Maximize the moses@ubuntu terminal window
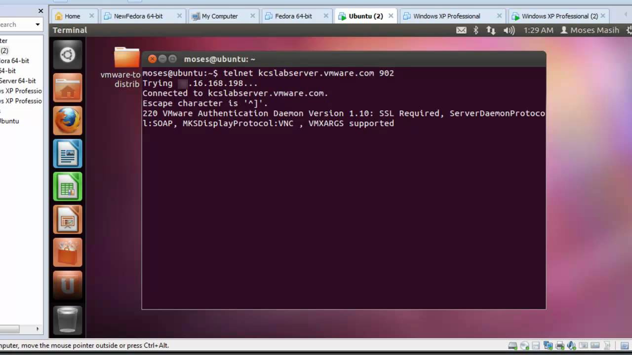632x355 pixels. (172, 59)
